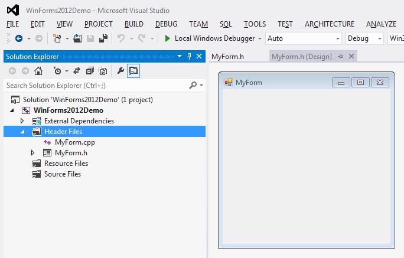
Task: Open dropdown beside Navigate Backward button
Action: pos(29,38)
